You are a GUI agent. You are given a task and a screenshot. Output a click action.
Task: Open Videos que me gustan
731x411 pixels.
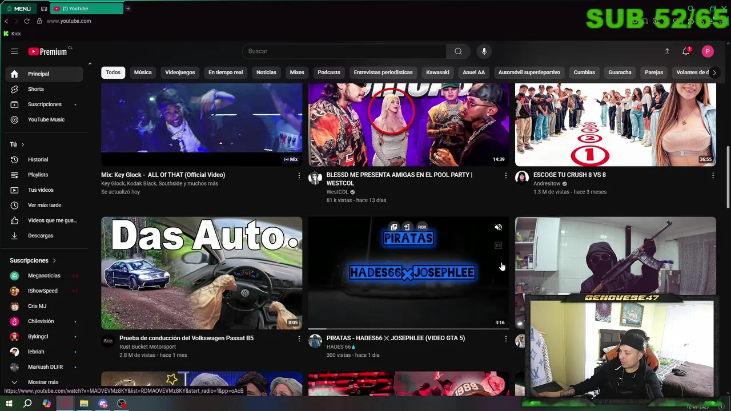tap(44, 220)
